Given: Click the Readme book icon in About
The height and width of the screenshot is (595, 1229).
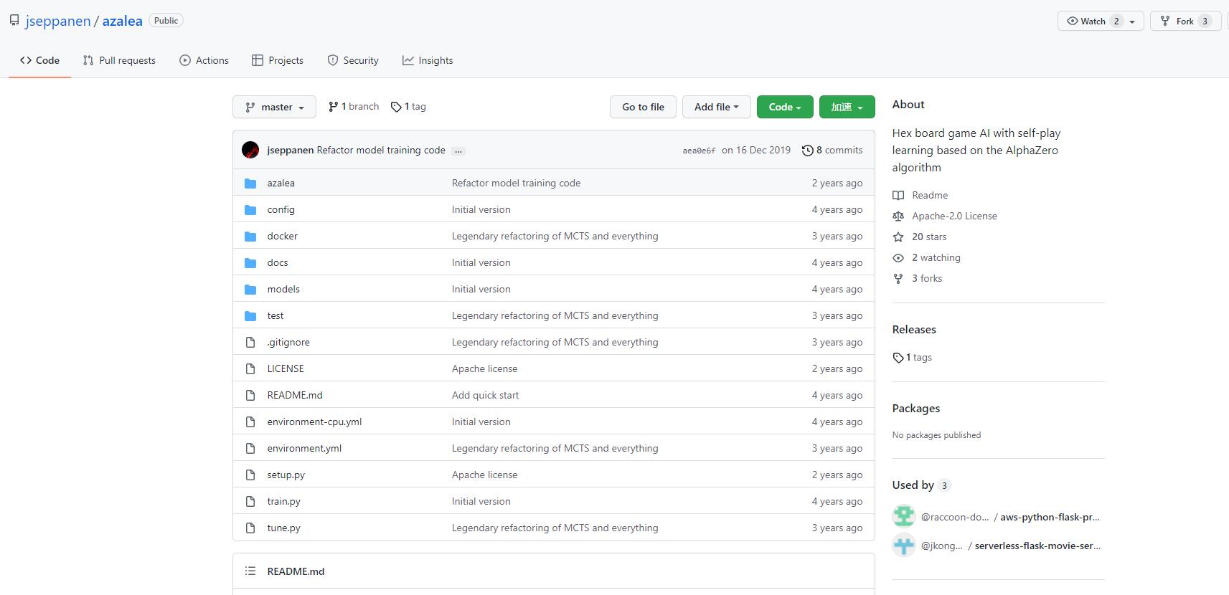Looking at the screenshot, I should (898, 195).
